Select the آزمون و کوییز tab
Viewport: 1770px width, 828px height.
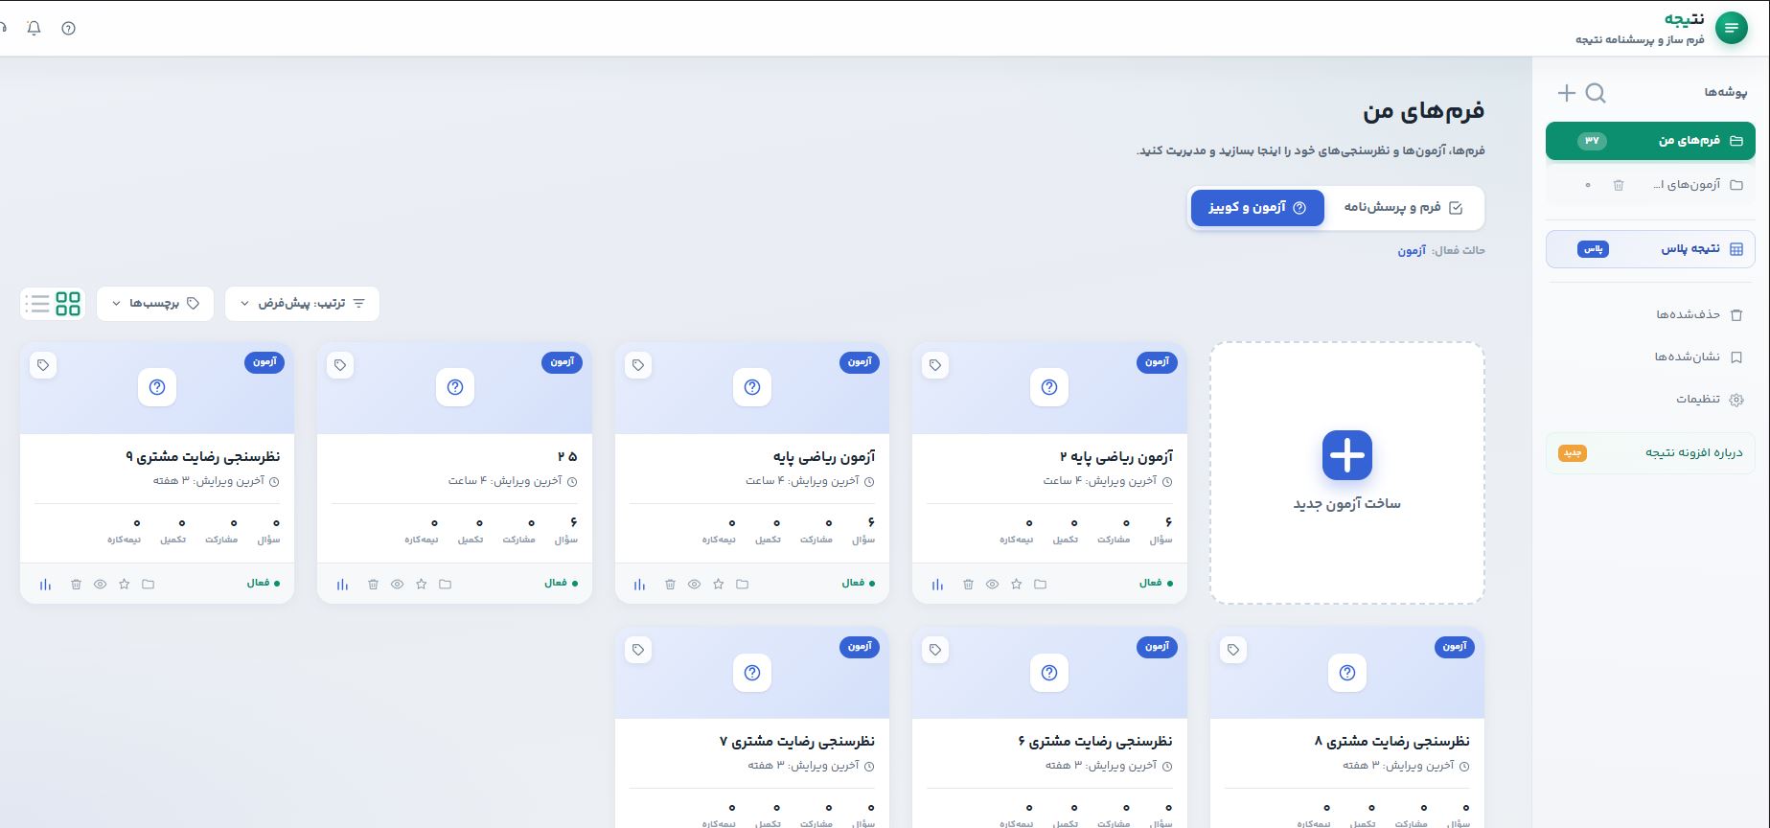1257,208
